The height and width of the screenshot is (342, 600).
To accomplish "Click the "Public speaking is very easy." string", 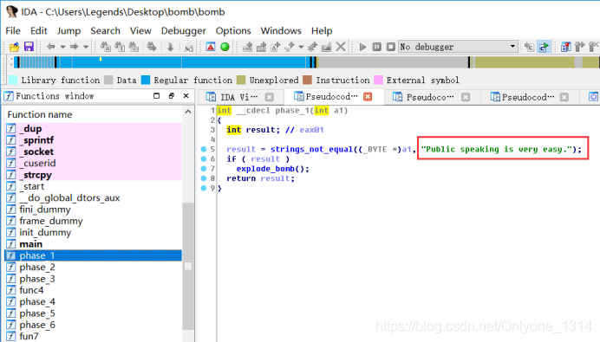I will point(496,149).
